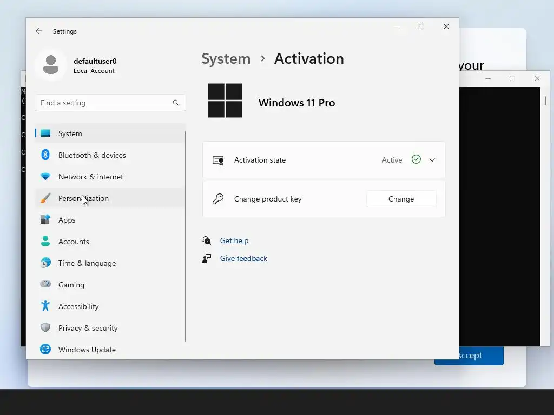Open the Gaming label in sidebar
Screen dimensions: 554x415
71,285
